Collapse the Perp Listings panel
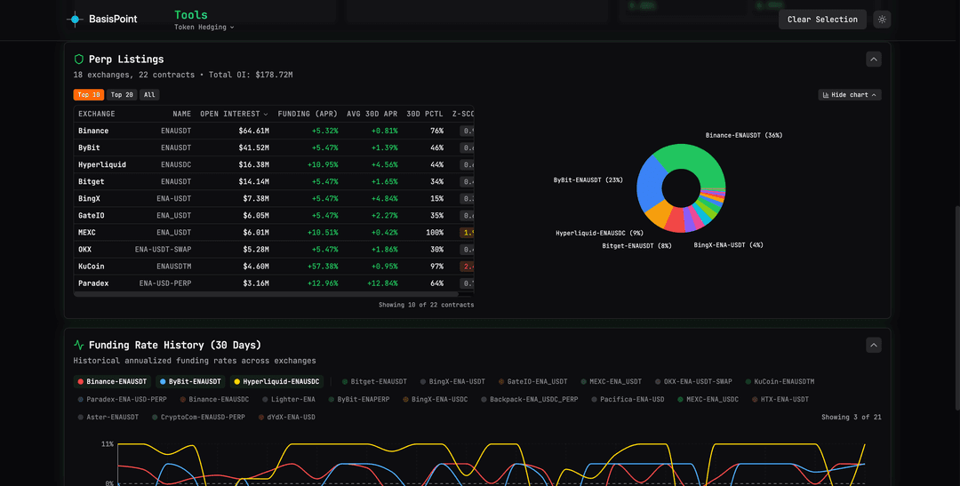 [874, 60]
